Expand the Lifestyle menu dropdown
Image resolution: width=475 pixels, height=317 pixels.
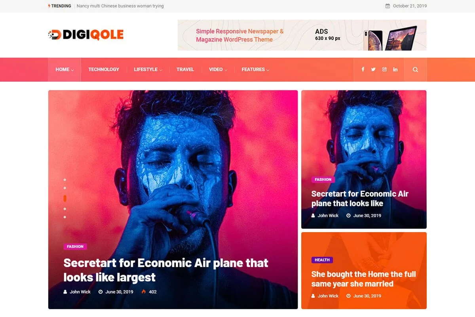(x=148, y=69)
